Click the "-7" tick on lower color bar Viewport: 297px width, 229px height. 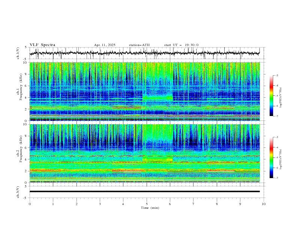[277, 178]
